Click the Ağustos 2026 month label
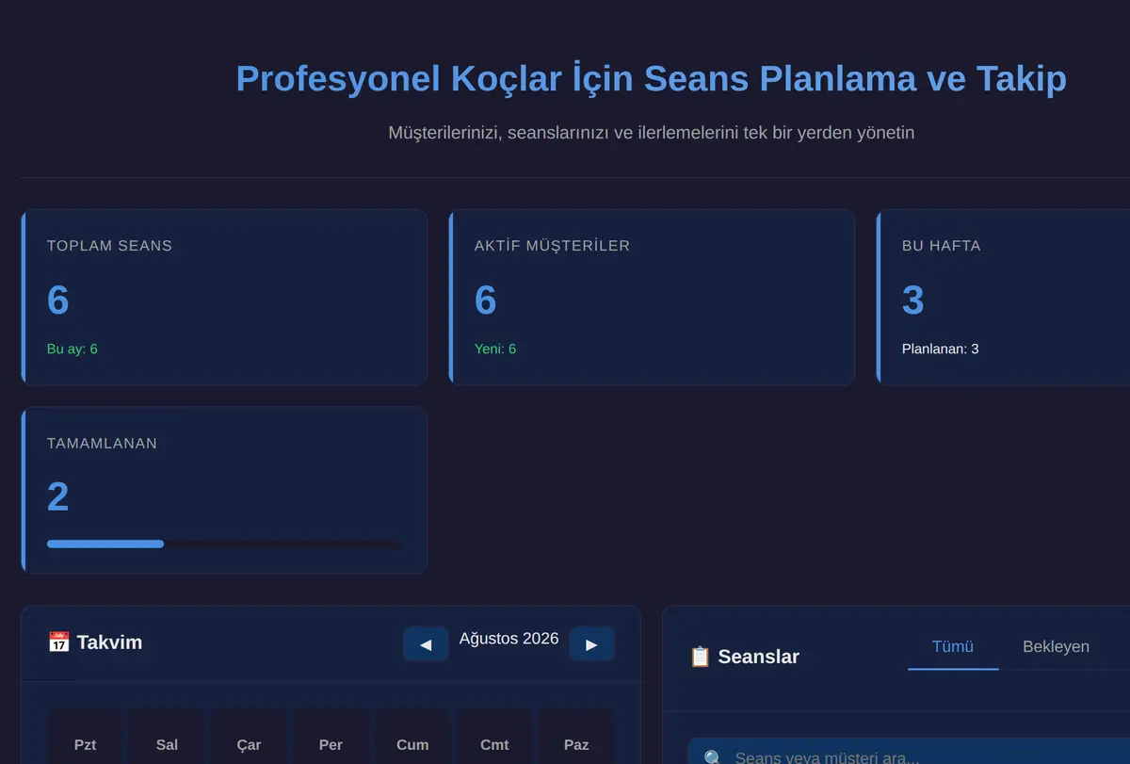The height and width of the screenshot is (764, 1130). 508,639
